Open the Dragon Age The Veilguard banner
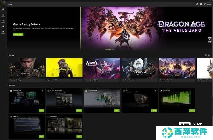213x140 pixels. [x=146, y=28]
